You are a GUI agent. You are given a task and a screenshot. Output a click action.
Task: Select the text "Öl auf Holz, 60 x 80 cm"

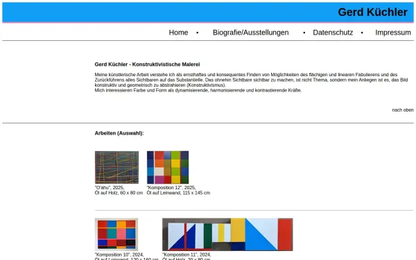pyautogui.click(x=119, y=193)
